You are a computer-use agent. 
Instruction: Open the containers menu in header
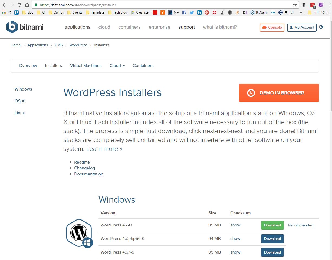coord(129,27)
